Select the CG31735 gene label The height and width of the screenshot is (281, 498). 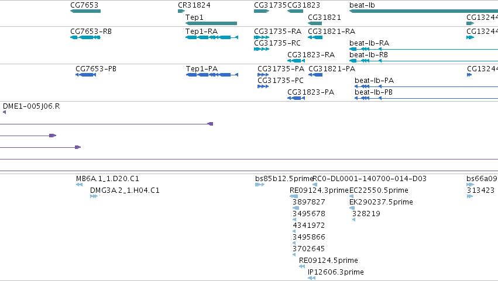pos(270,5)
